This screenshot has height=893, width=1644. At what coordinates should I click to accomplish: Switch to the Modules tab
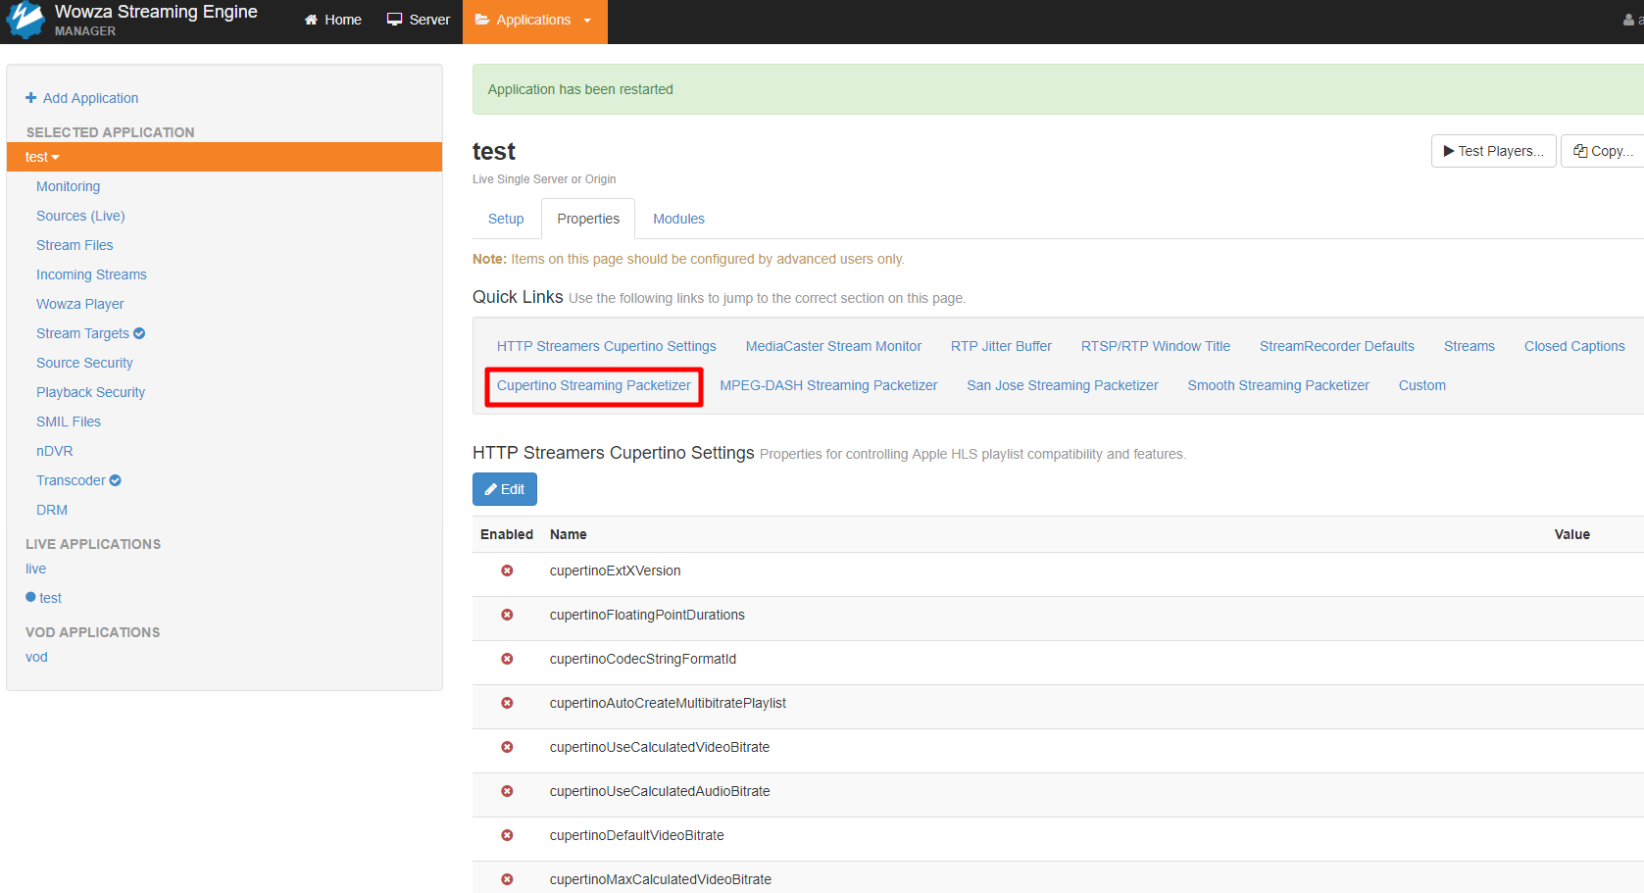[678, 219]
